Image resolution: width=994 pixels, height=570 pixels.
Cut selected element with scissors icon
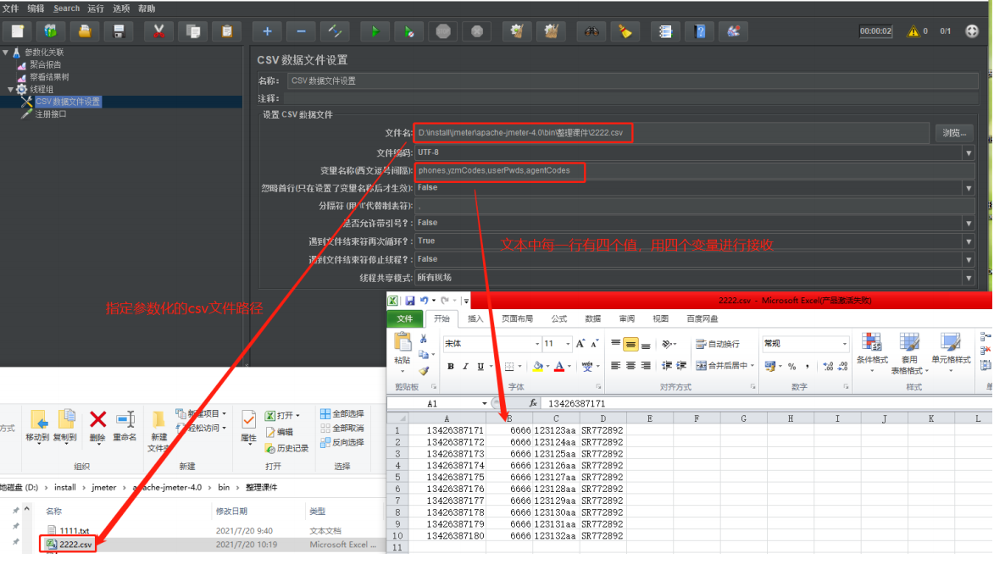157,30
